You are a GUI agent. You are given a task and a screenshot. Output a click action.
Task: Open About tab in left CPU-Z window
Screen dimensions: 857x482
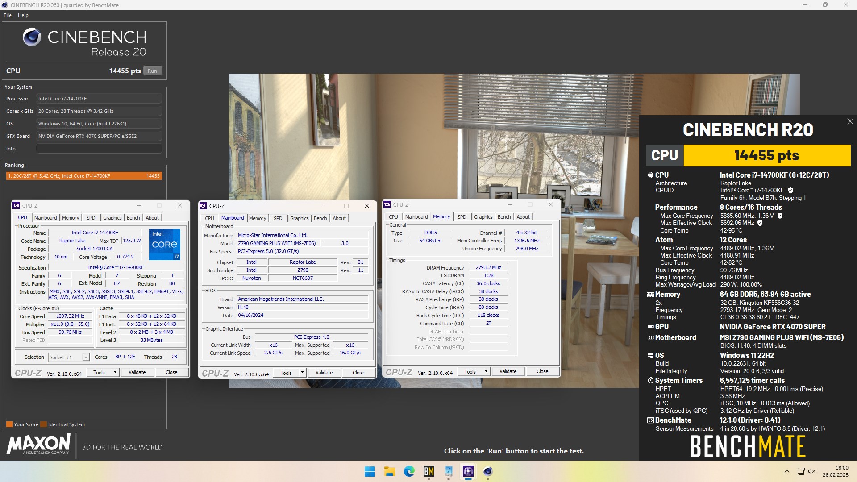click(152, 218)
